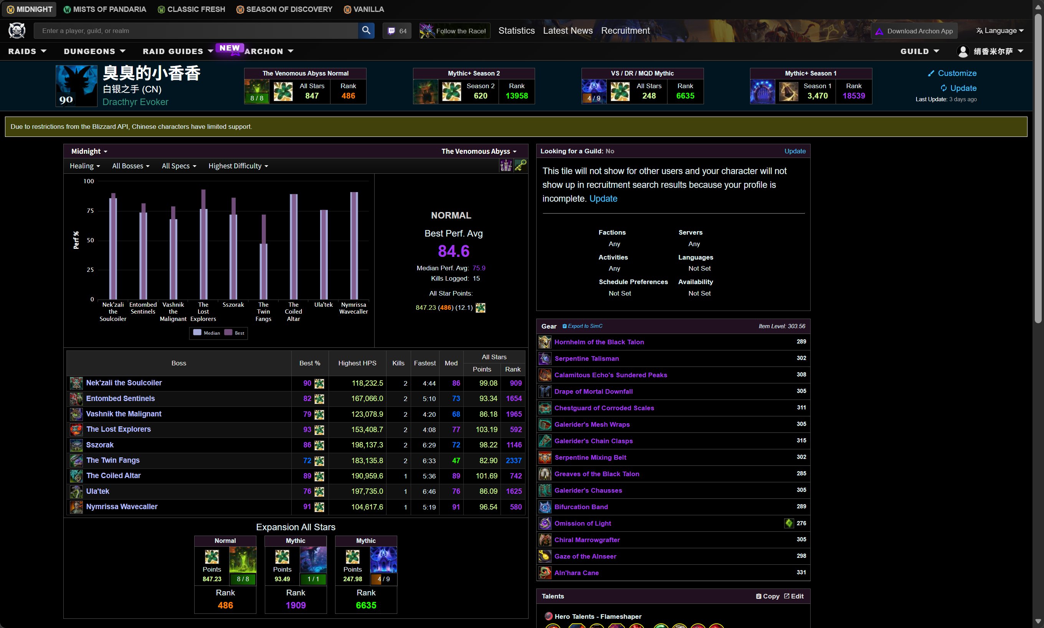Expand The Venomous Abyss zone dropdown
Viewport: 1044px width, 628px height.
[x=479, y=151]
